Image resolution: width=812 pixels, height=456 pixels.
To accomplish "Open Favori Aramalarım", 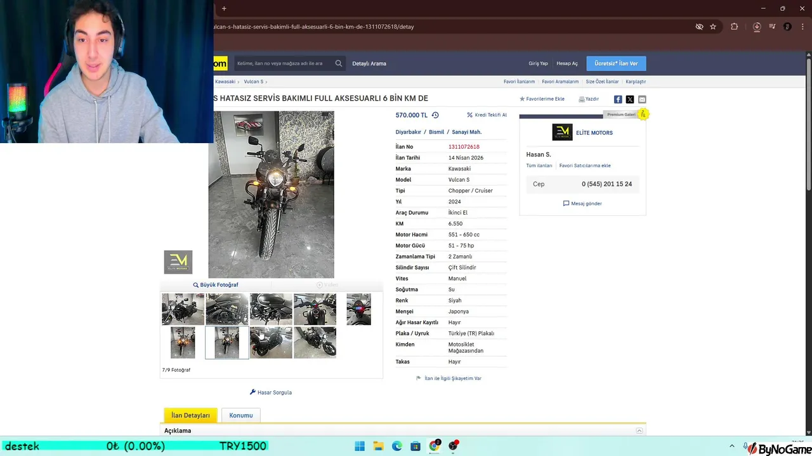I will [x=560, y=82].
